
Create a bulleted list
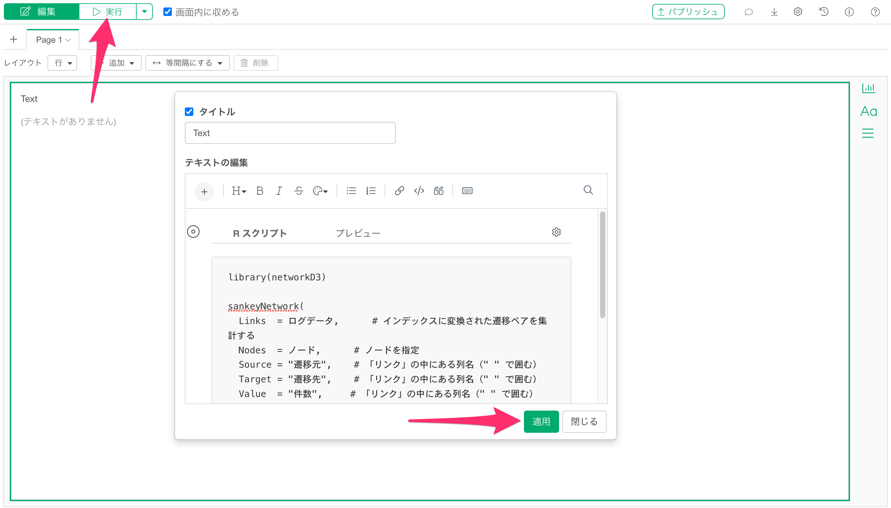coord(351,191)
